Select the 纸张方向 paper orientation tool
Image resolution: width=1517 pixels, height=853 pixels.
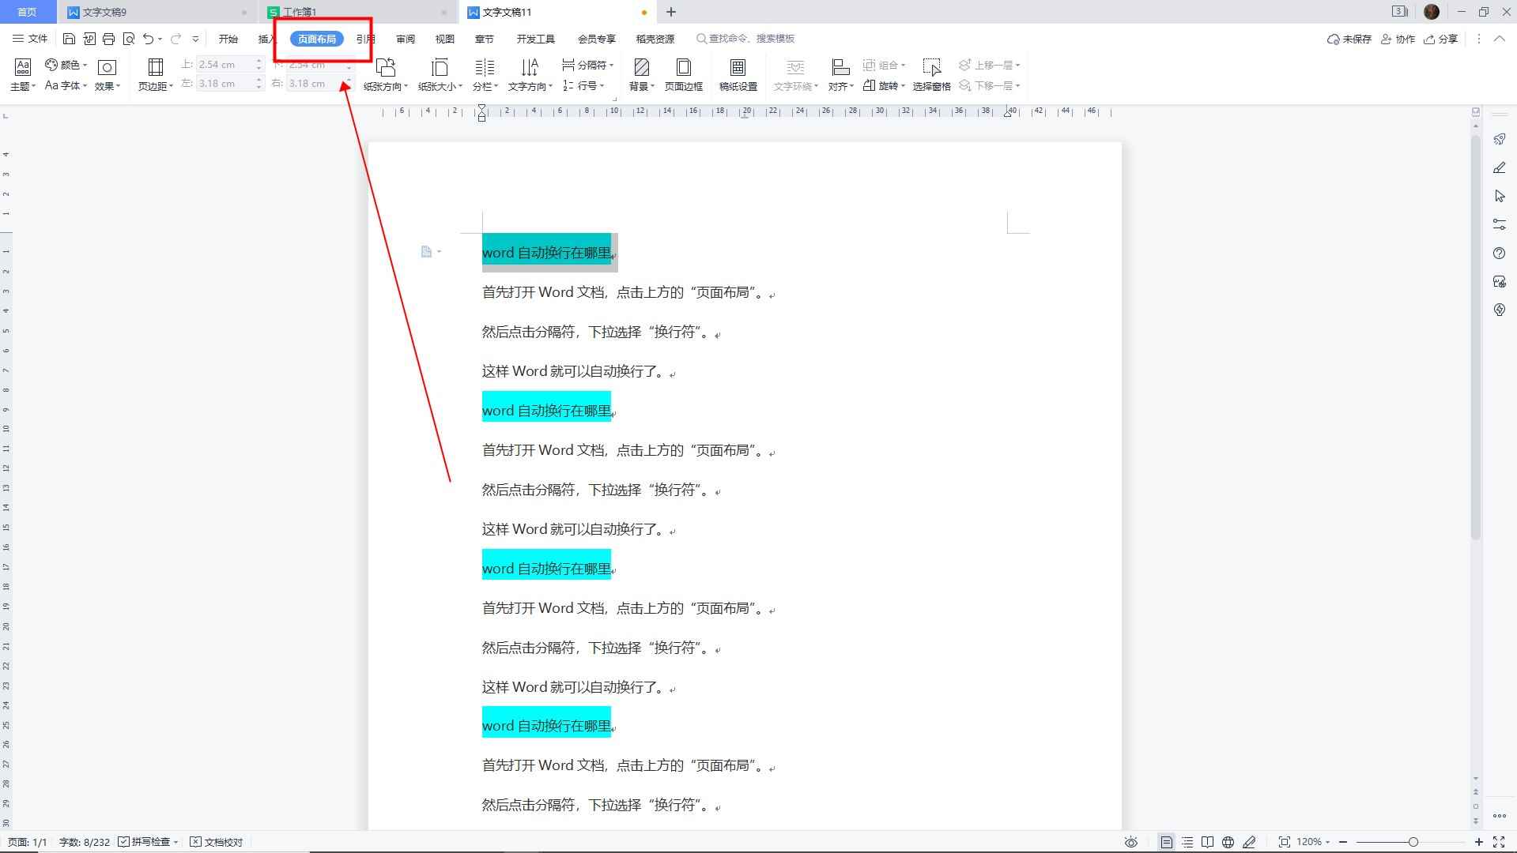[x=383, y=74]
